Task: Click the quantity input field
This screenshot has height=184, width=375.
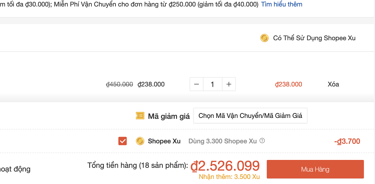Action: 213,84
